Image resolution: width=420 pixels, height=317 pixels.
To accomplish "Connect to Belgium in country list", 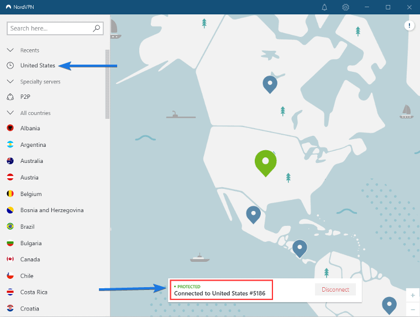I will coord(31,194).
